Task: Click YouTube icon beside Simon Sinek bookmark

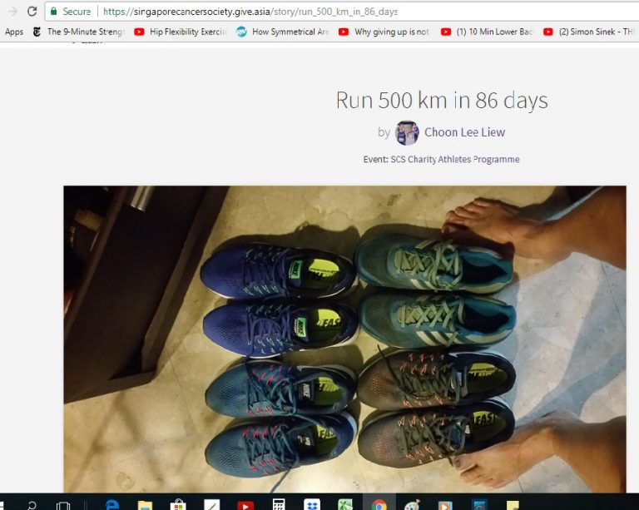Action: coord(548,32)
